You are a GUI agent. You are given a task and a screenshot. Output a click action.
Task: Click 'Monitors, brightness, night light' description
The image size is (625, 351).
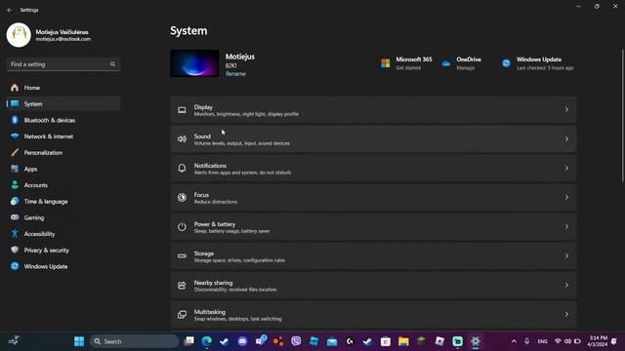pos(246,114)
